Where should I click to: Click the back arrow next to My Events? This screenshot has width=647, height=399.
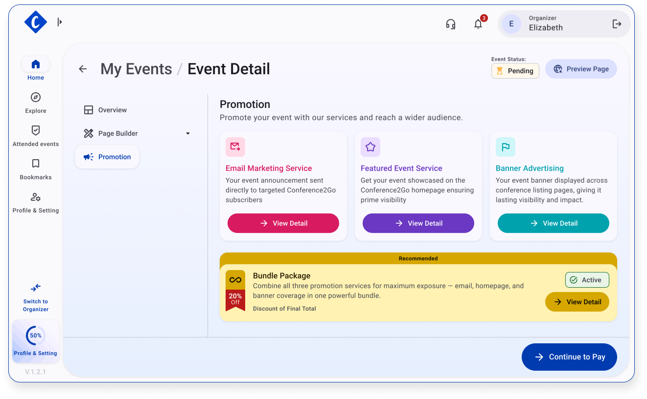[x=83, y=69]
